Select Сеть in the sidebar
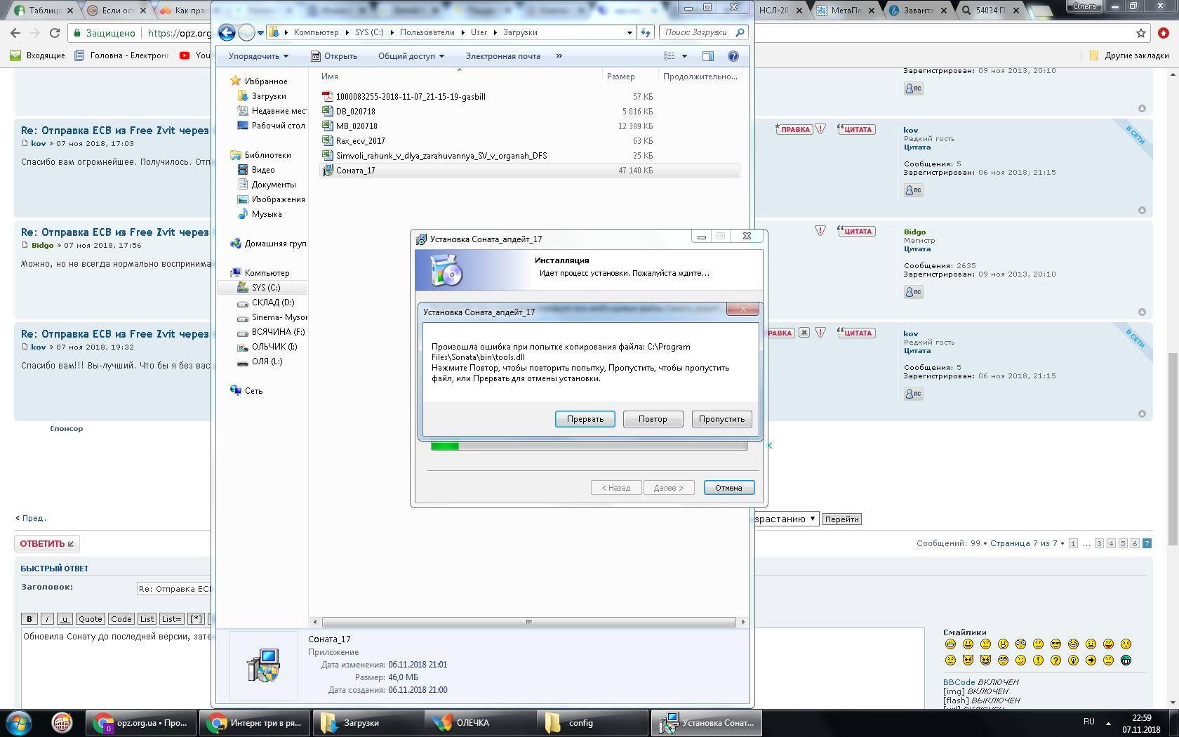 click(246, 391)
